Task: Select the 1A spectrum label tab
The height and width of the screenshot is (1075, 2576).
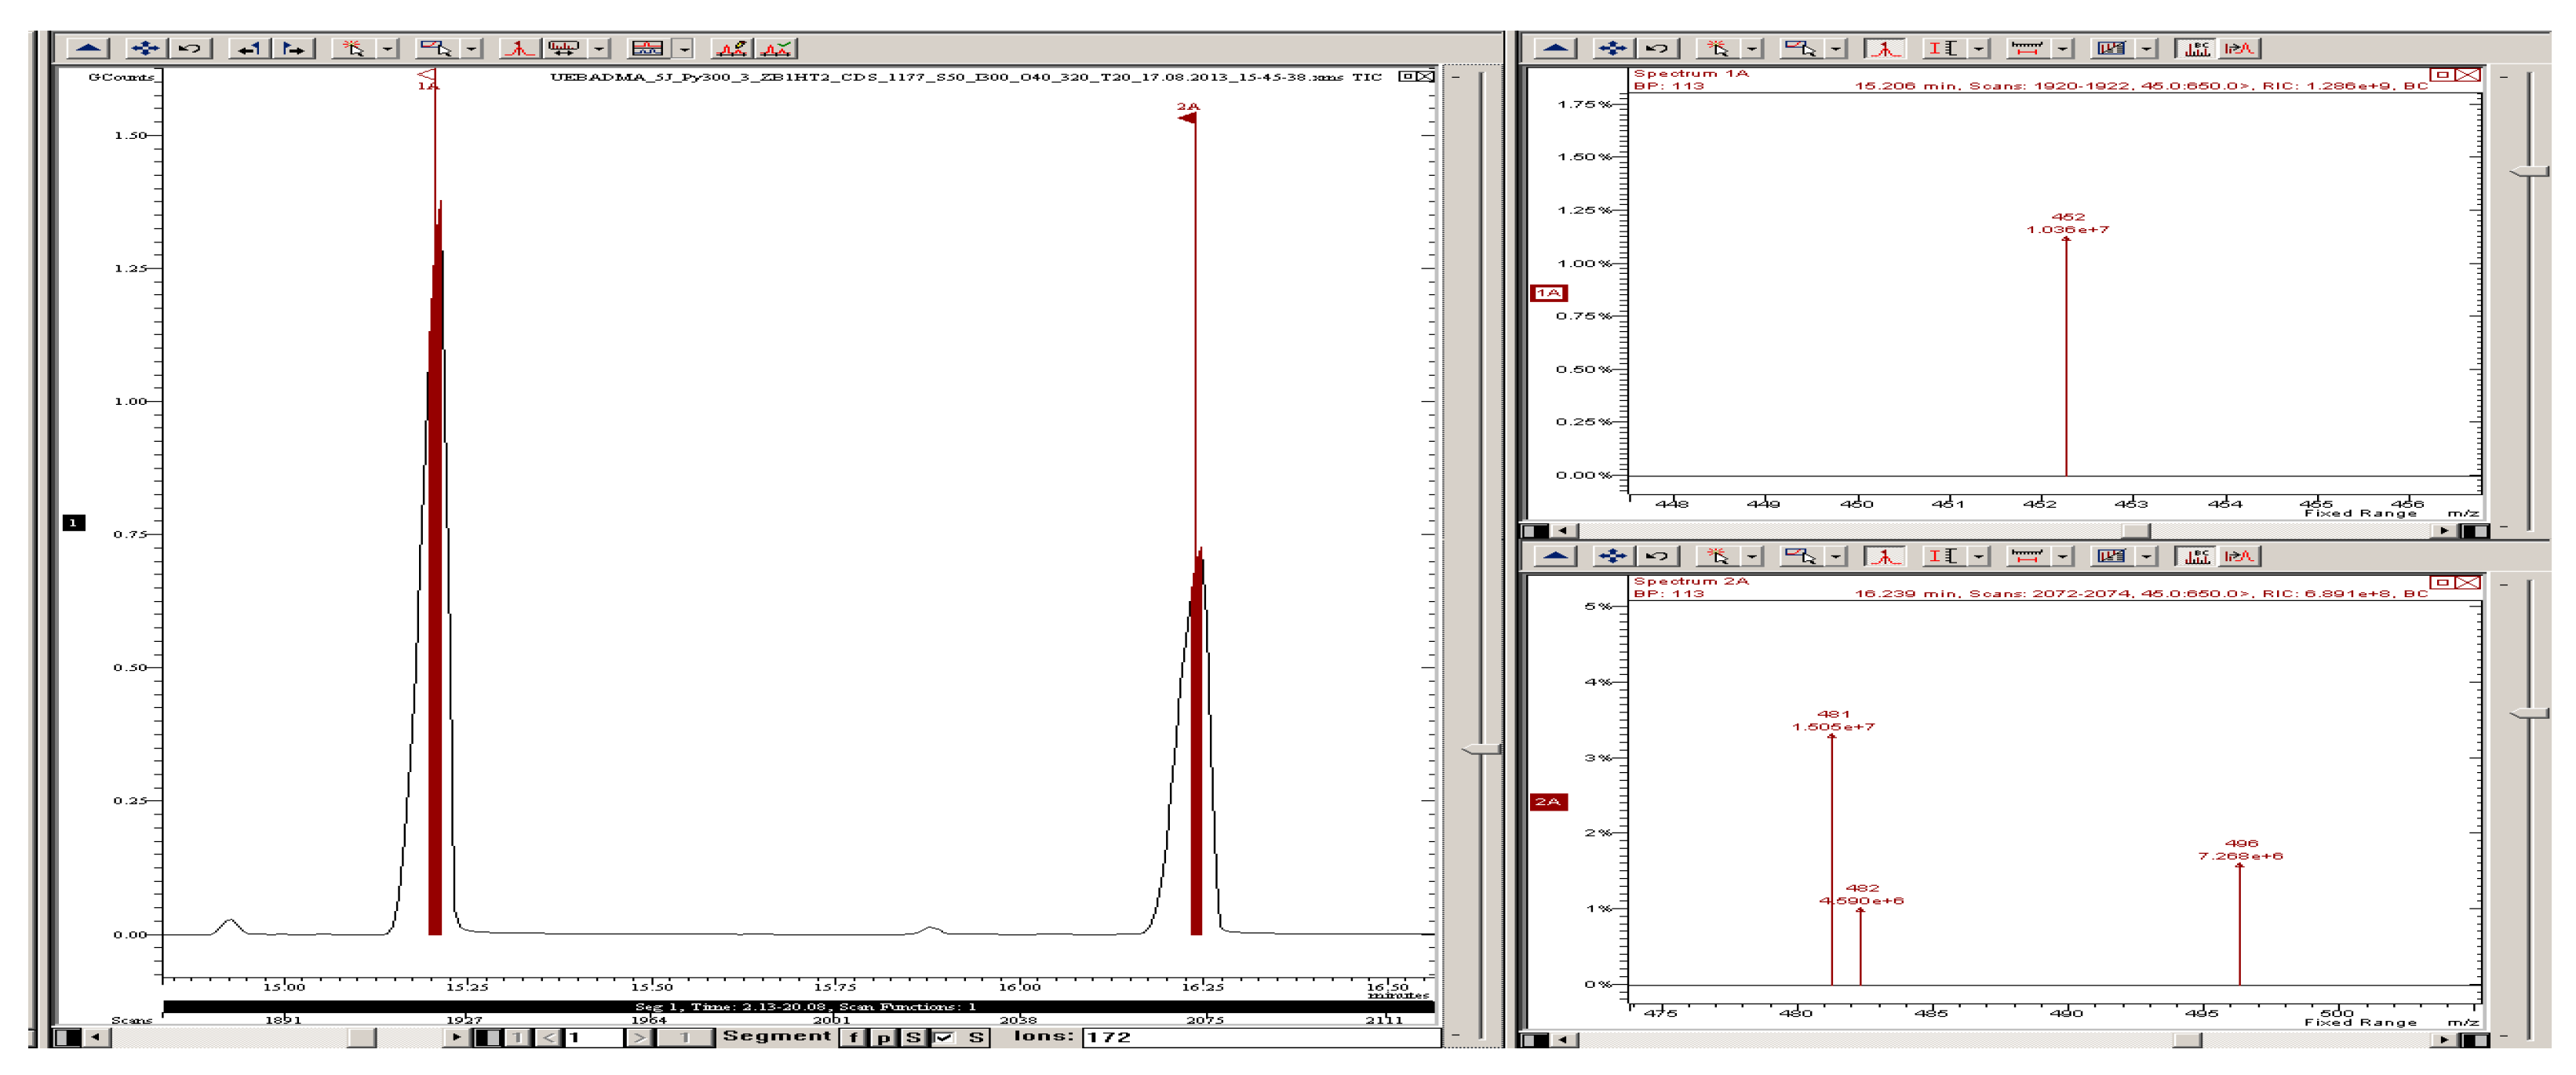Action: click(x=1548, y=293)
